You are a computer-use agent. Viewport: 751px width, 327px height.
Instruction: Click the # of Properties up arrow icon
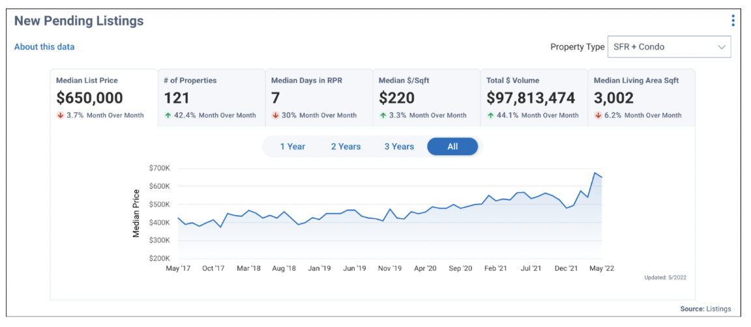point(167,115)
